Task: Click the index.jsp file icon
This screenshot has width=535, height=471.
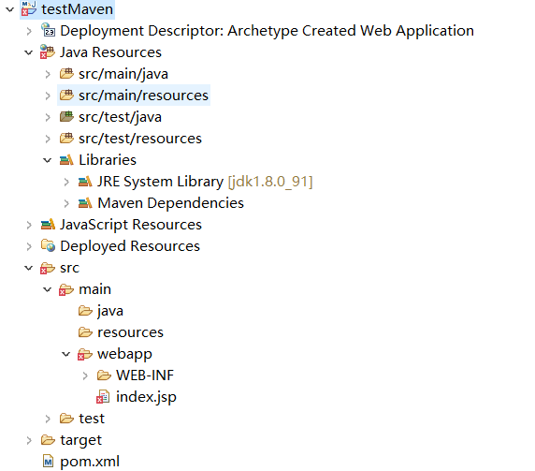Action: [103, 397]
